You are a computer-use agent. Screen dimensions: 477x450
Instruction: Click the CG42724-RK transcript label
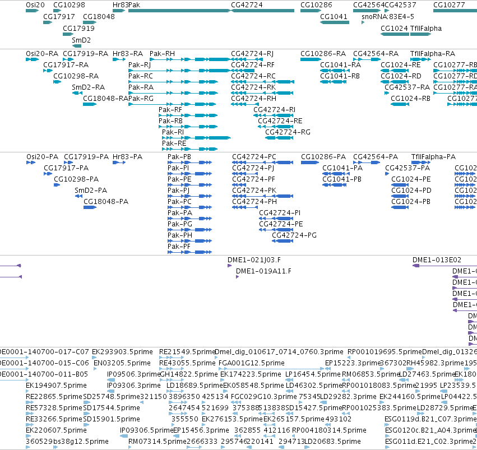click(253, 87)
